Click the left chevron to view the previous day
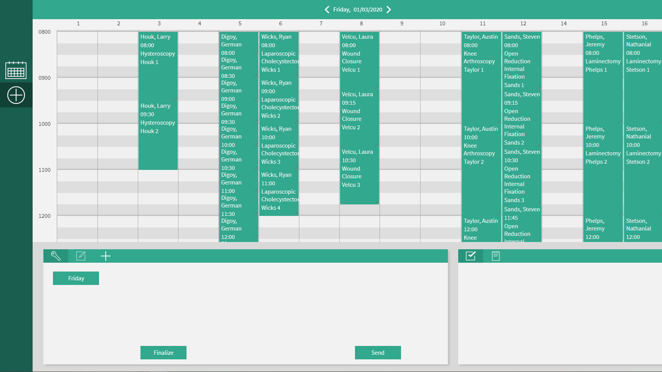Image resolution: width=662 pixels, height=372 pixels. 327,9
